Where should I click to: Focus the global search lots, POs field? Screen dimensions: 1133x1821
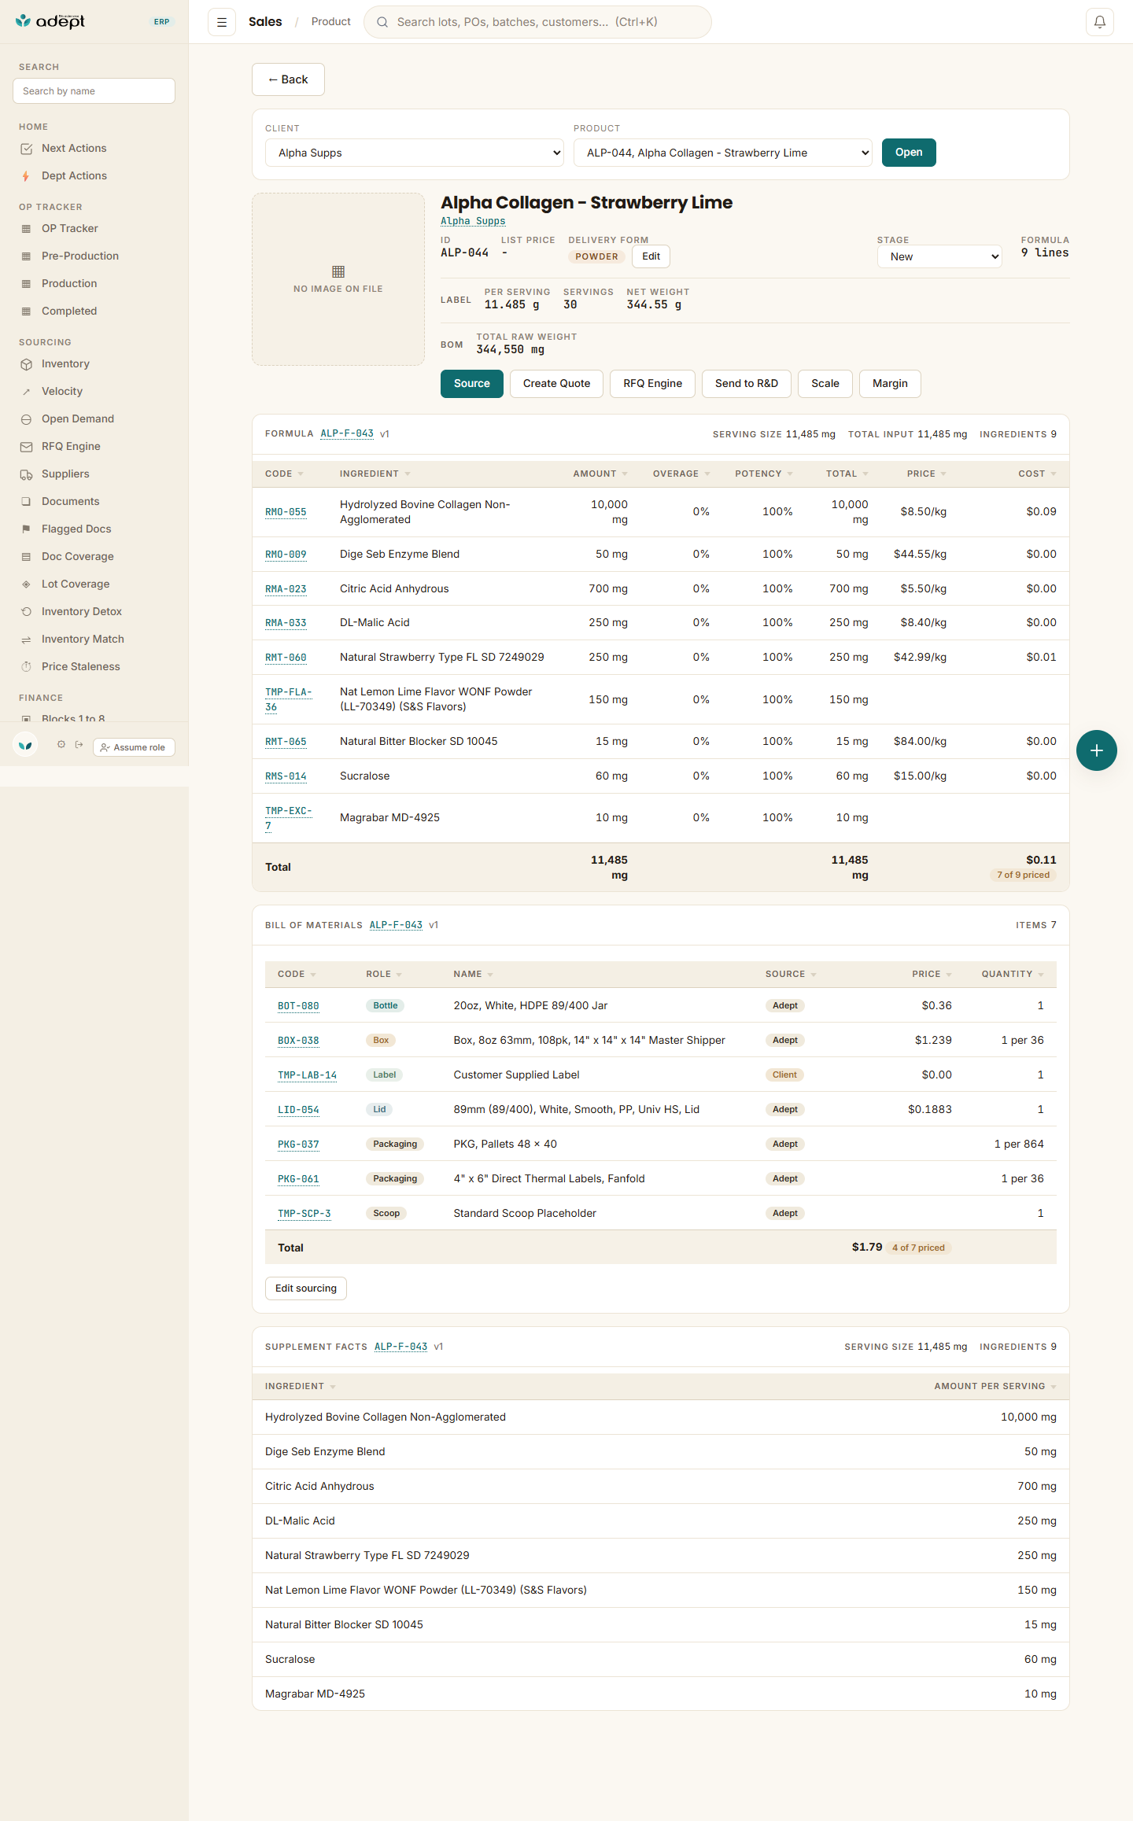(x=537, y=22)
